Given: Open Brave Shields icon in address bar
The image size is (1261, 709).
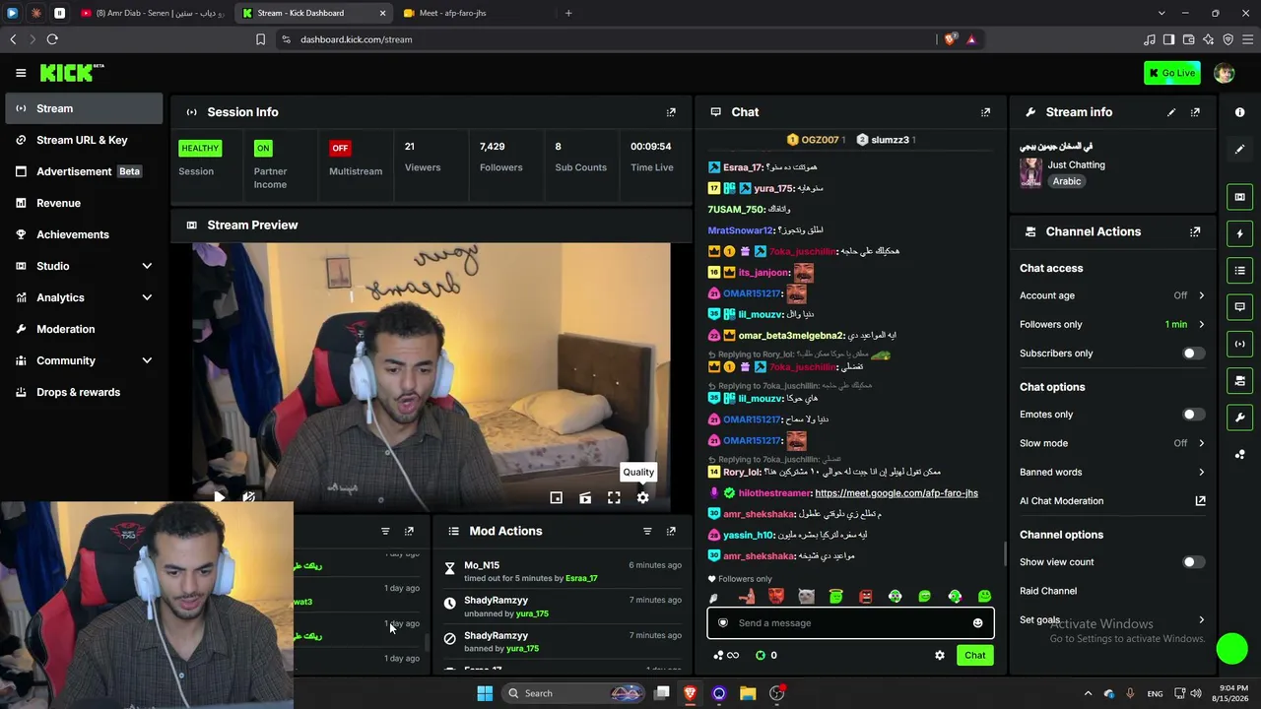Looking at the screenshot, I should click(950, 39).
